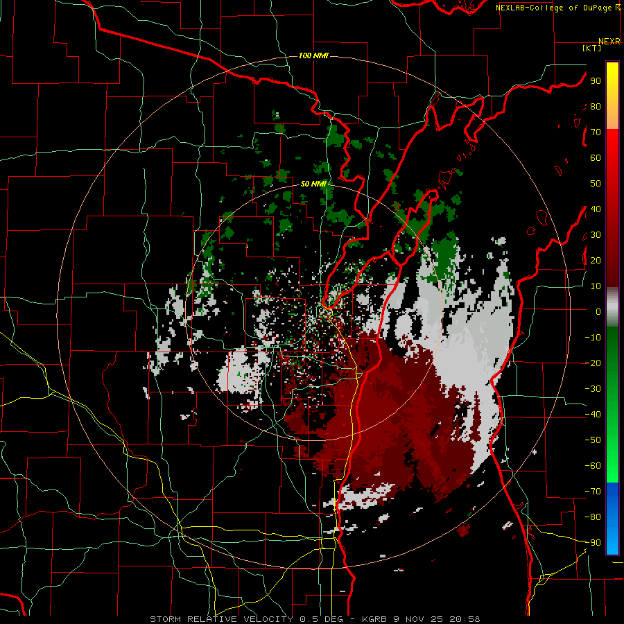The height and width of the screenshot is (624, 624).
Task: Click the positive 90 knot scale label
Action: tap(596, 81)
